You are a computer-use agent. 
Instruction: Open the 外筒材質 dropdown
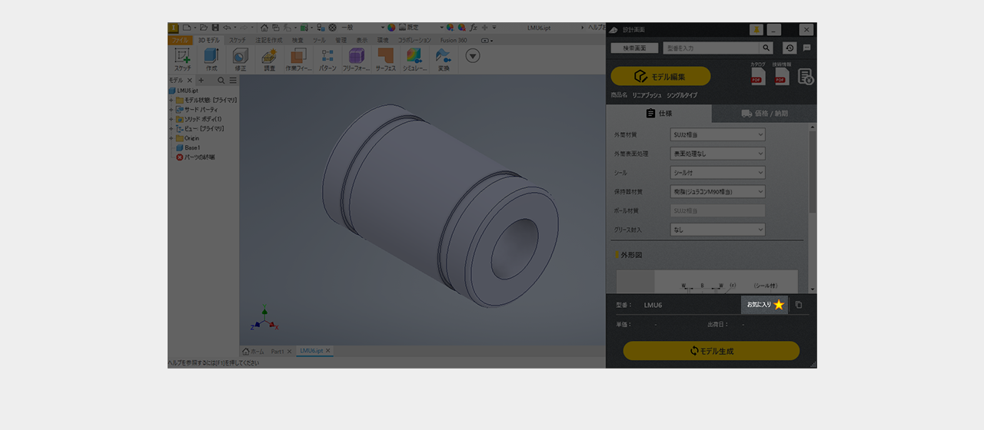coord(718,134)
